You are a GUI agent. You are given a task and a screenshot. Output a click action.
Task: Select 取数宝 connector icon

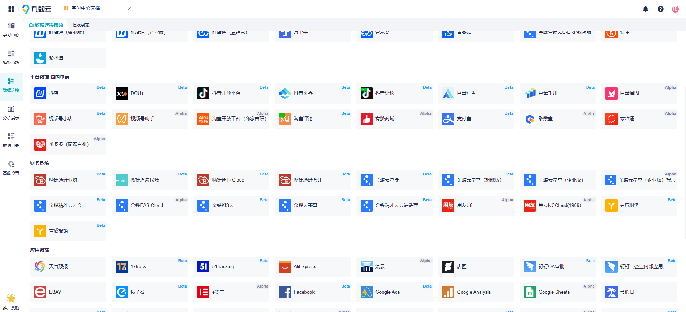(530, 119)
